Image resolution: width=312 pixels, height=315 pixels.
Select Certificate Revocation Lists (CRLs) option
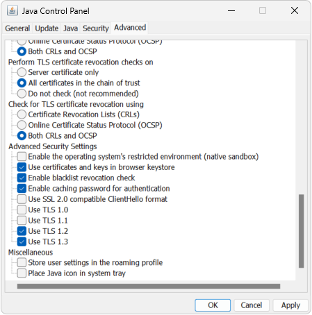click(x=22, y=114)
